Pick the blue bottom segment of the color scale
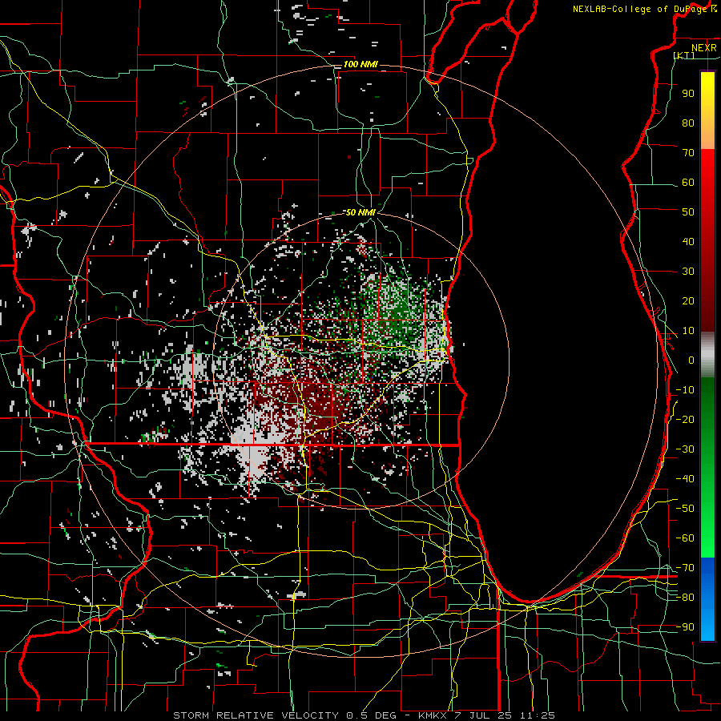The height and width of the screenshot is (721, 721). click(x=707, y=599)
